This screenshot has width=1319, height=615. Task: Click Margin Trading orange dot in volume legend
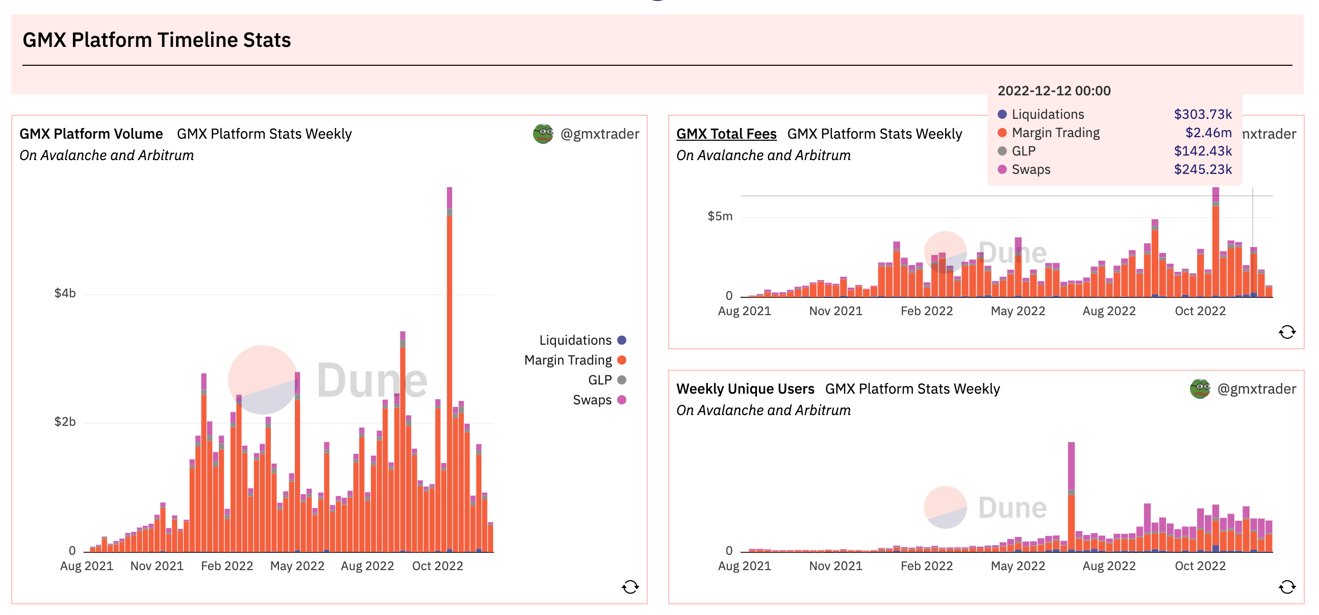[622, 361]
